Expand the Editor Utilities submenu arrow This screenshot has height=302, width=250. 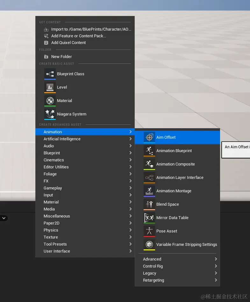click(131, 167)
